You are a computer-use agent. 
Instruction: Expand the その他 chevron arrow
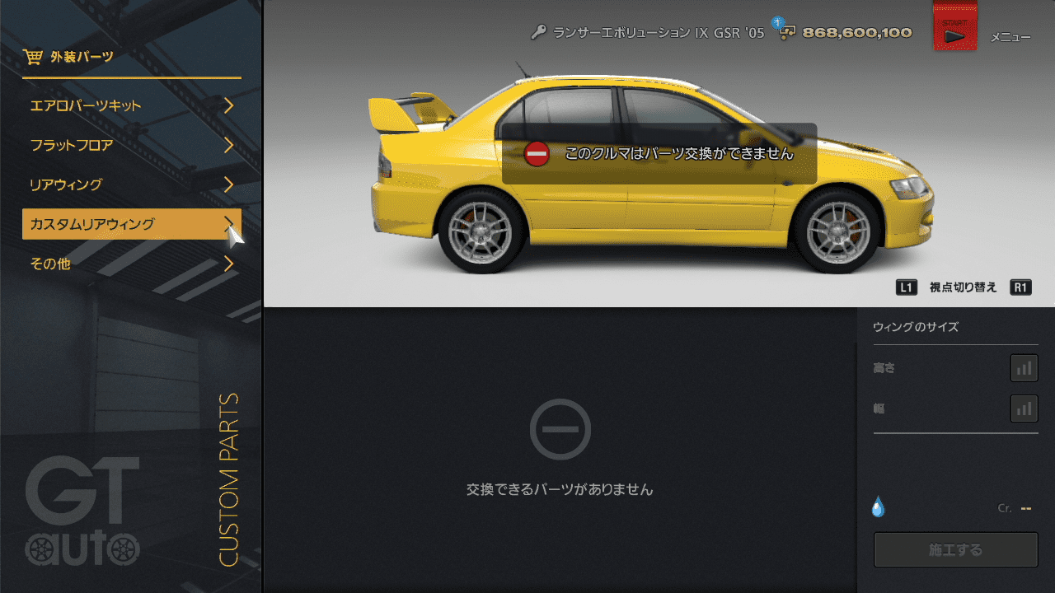coord(228,264)
